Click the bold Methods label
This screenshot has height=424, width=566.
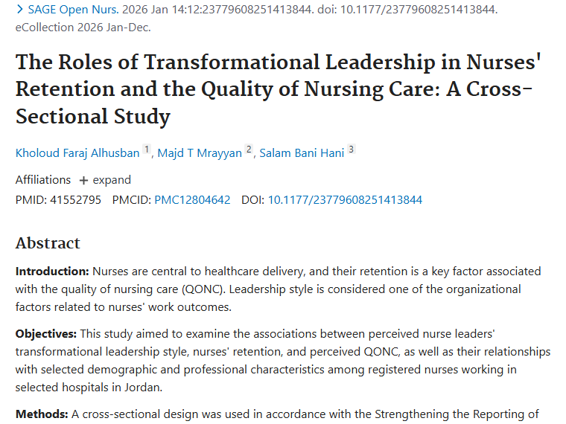coord(42,414)
